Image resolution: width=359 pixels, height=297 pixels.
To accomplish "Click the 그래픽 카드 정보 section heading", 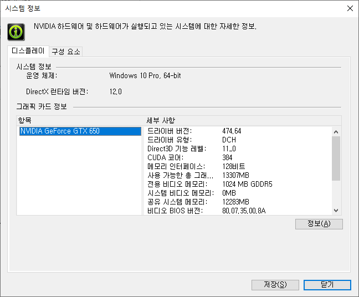I will tap(42, 107).
